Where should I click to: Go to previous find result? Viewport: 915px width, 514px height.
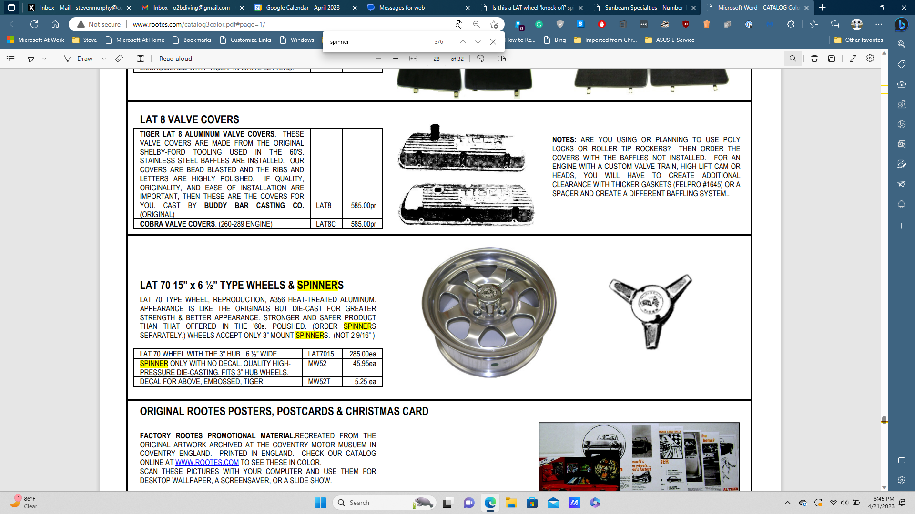click(x=462, y=42)
